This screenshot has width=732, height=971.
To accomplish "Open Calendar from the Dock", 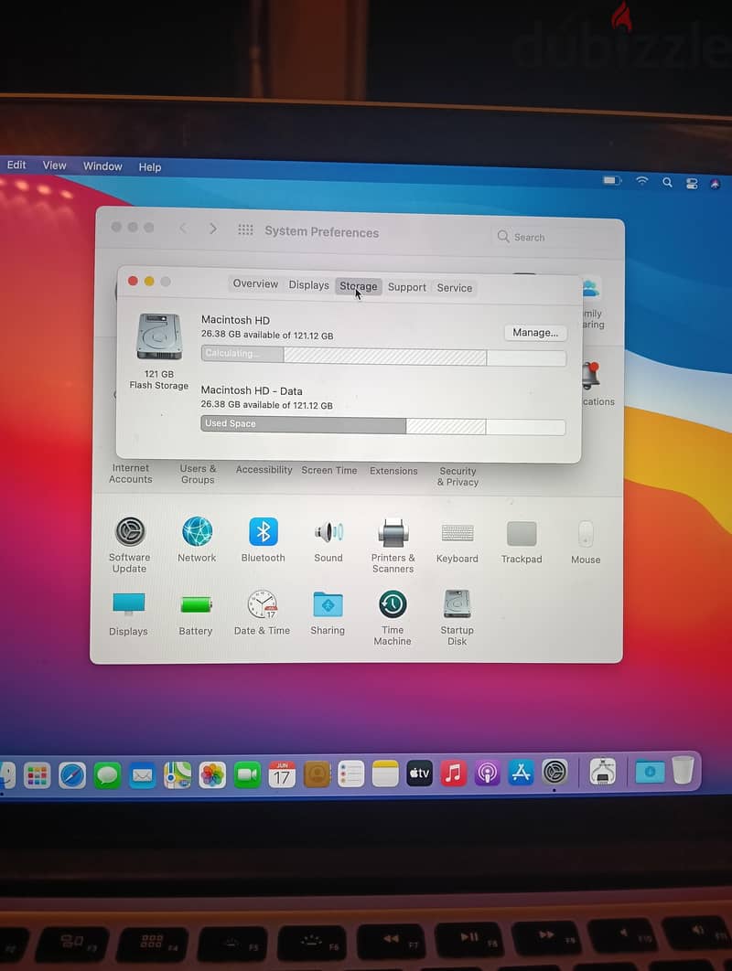I will (x=282, y=774).
